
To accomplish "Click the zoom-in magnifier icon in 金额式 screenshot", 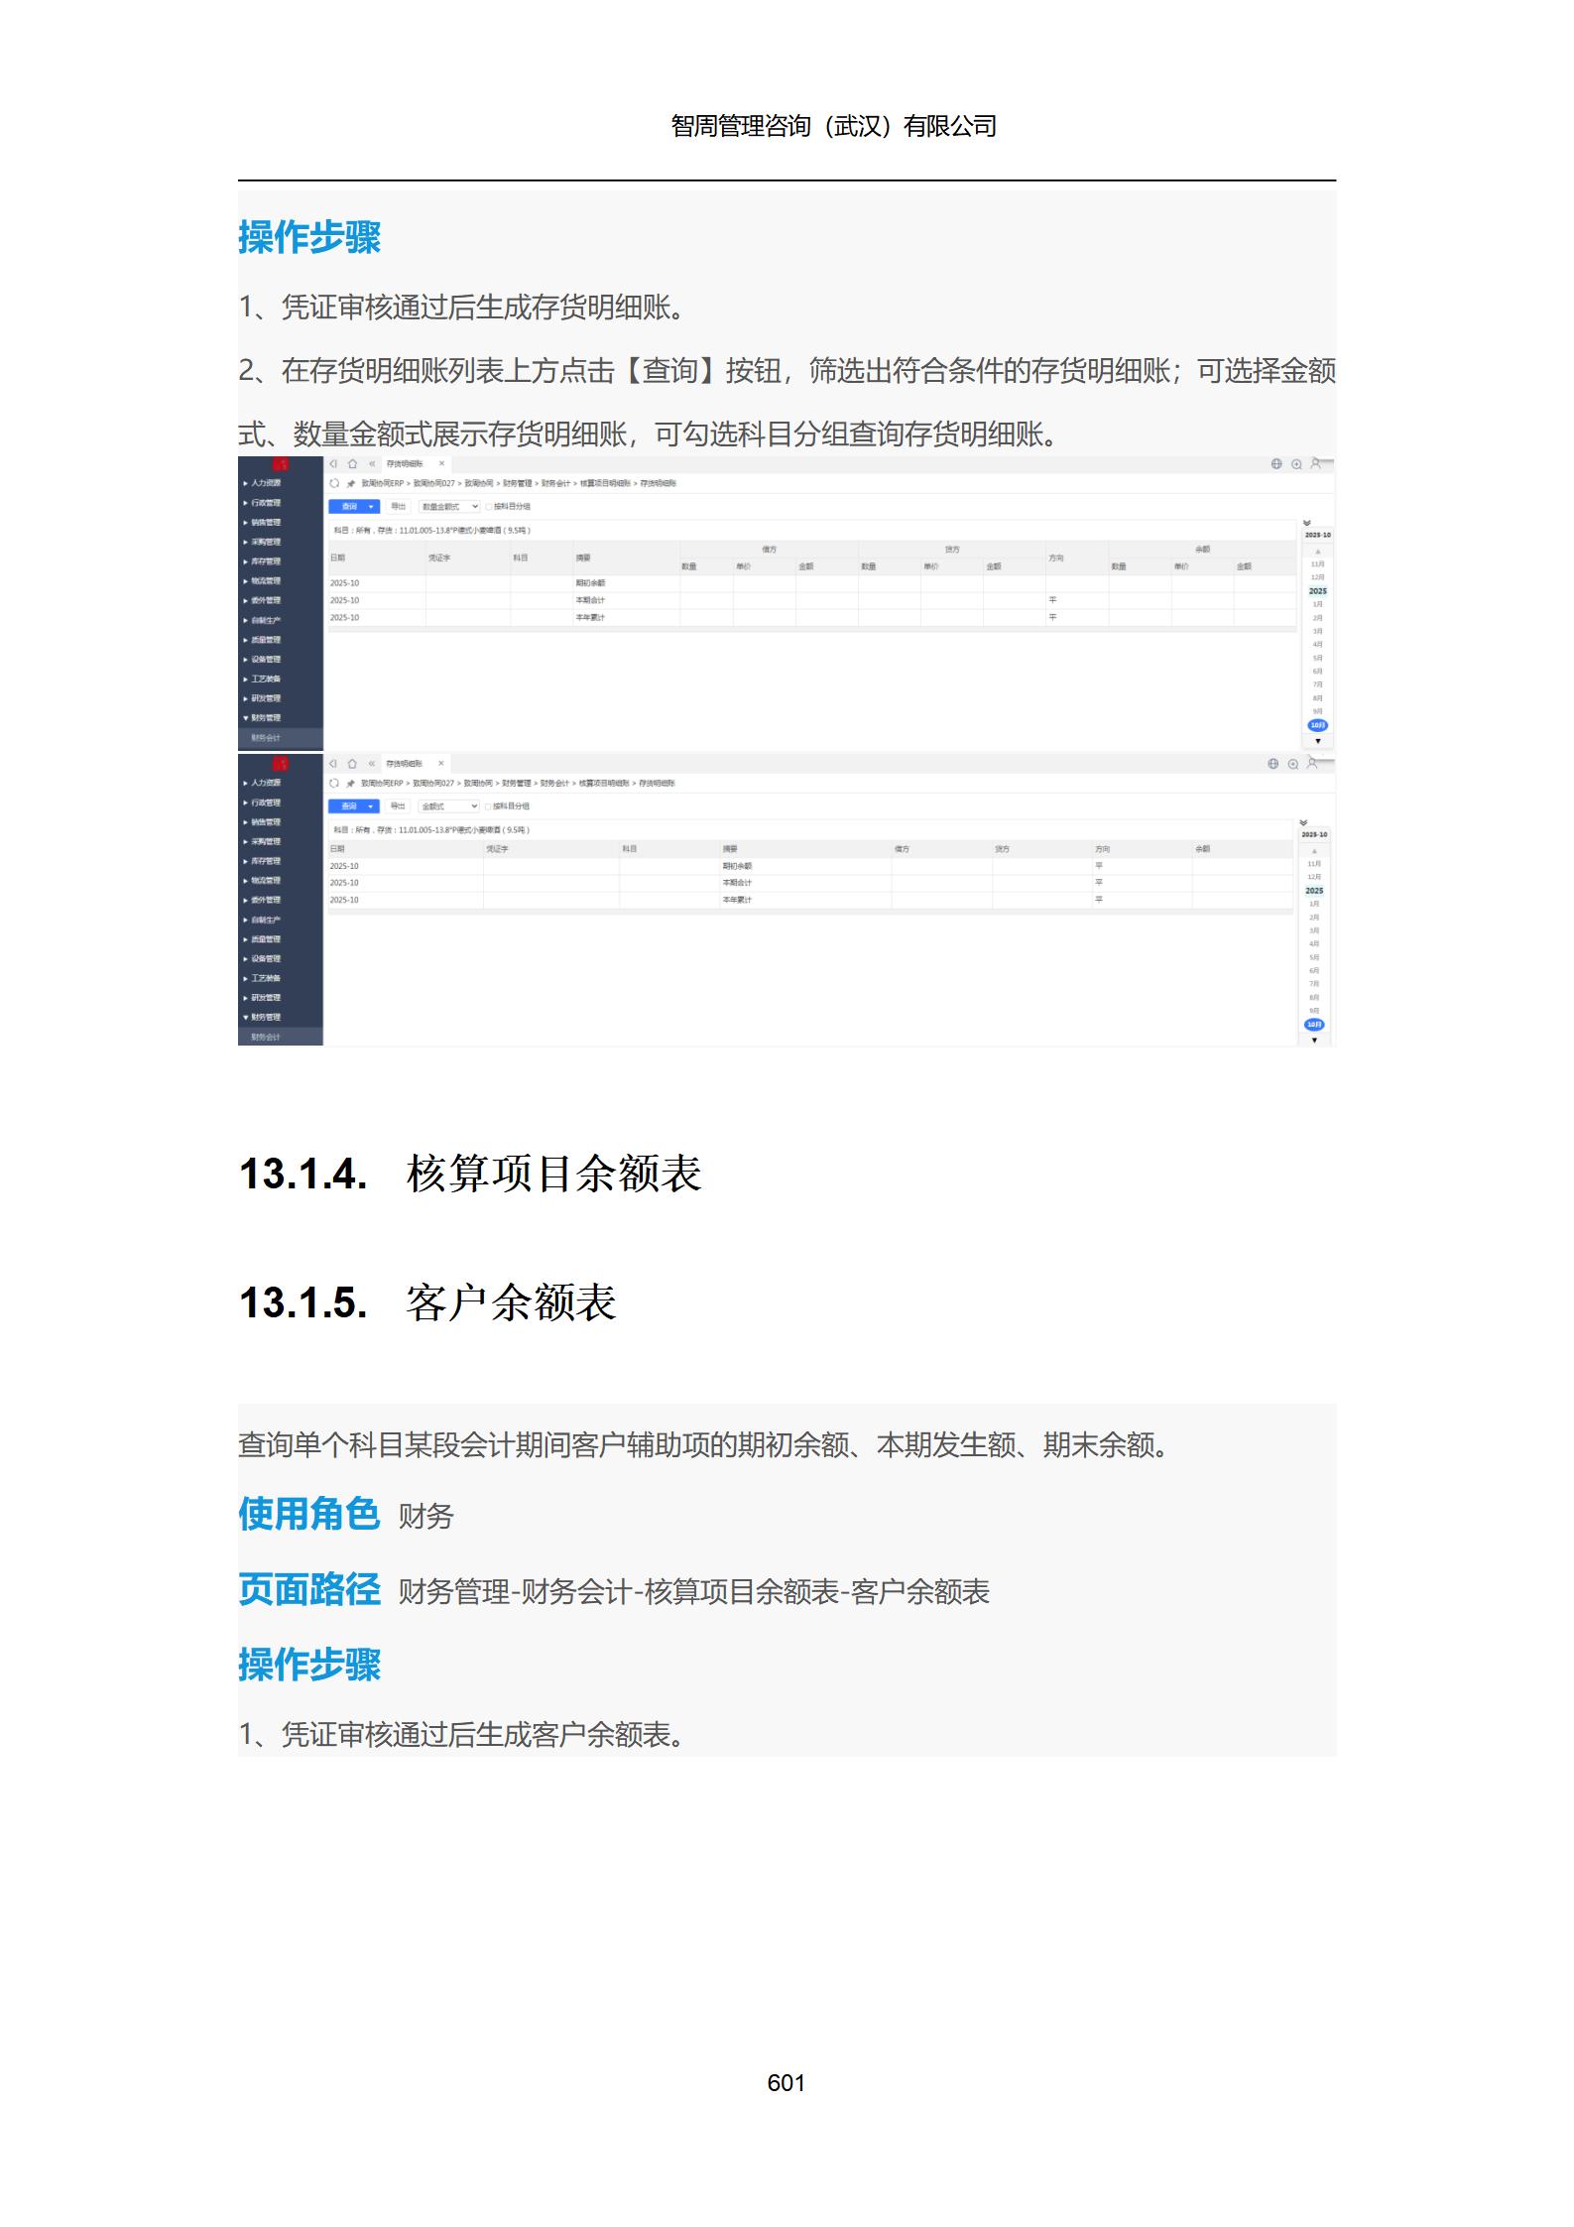I will (x=1293, y=764).
